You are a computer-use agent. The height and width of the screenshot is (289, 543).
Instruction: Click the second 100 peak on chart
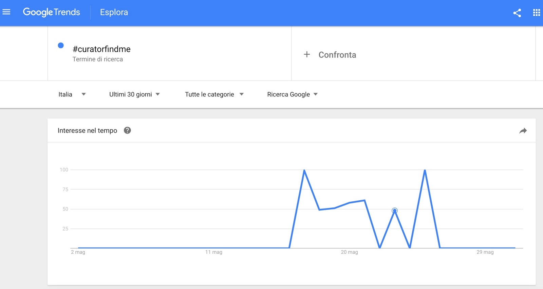tap(425, 170)
